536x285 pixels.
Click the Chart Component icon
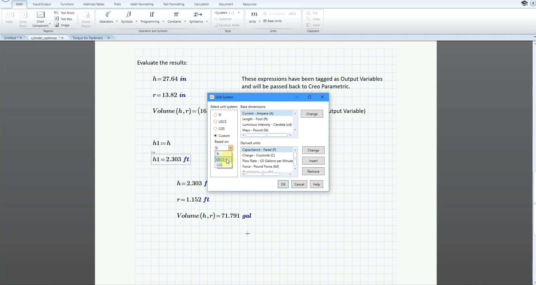pos(41,15)
